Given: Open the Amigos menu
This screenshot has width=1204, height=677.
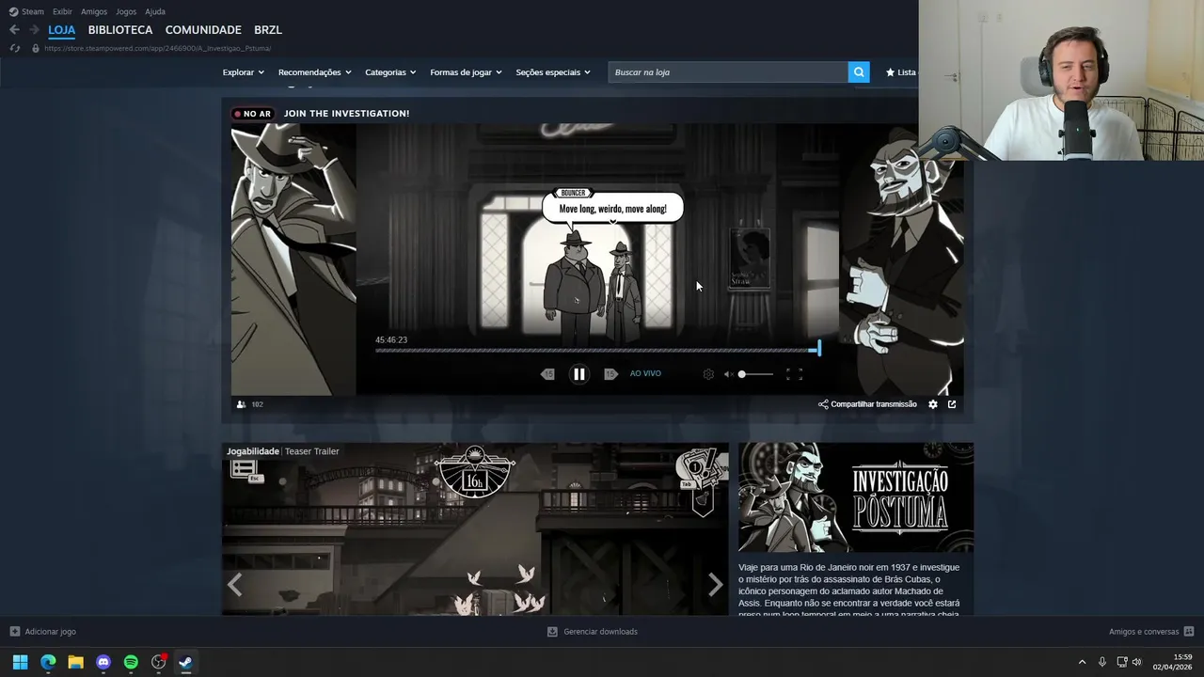Looking at the screenshot, I should (94, 11).
